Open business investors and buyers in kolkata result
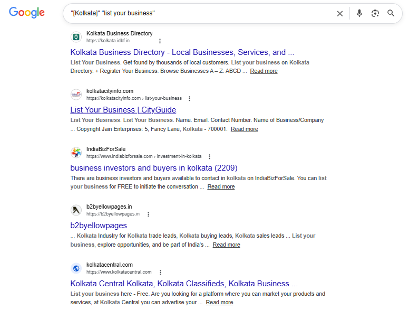This screenshot has width=419, height=319. tap(154, 168)
